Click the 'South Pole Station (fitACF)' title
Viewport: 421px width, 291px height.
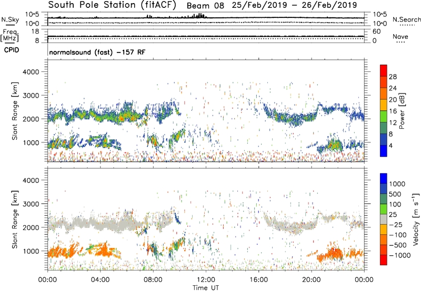tap(112, 5)
